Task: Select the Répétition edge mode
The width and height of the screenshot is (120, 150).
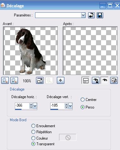Action: coord(33,132)
